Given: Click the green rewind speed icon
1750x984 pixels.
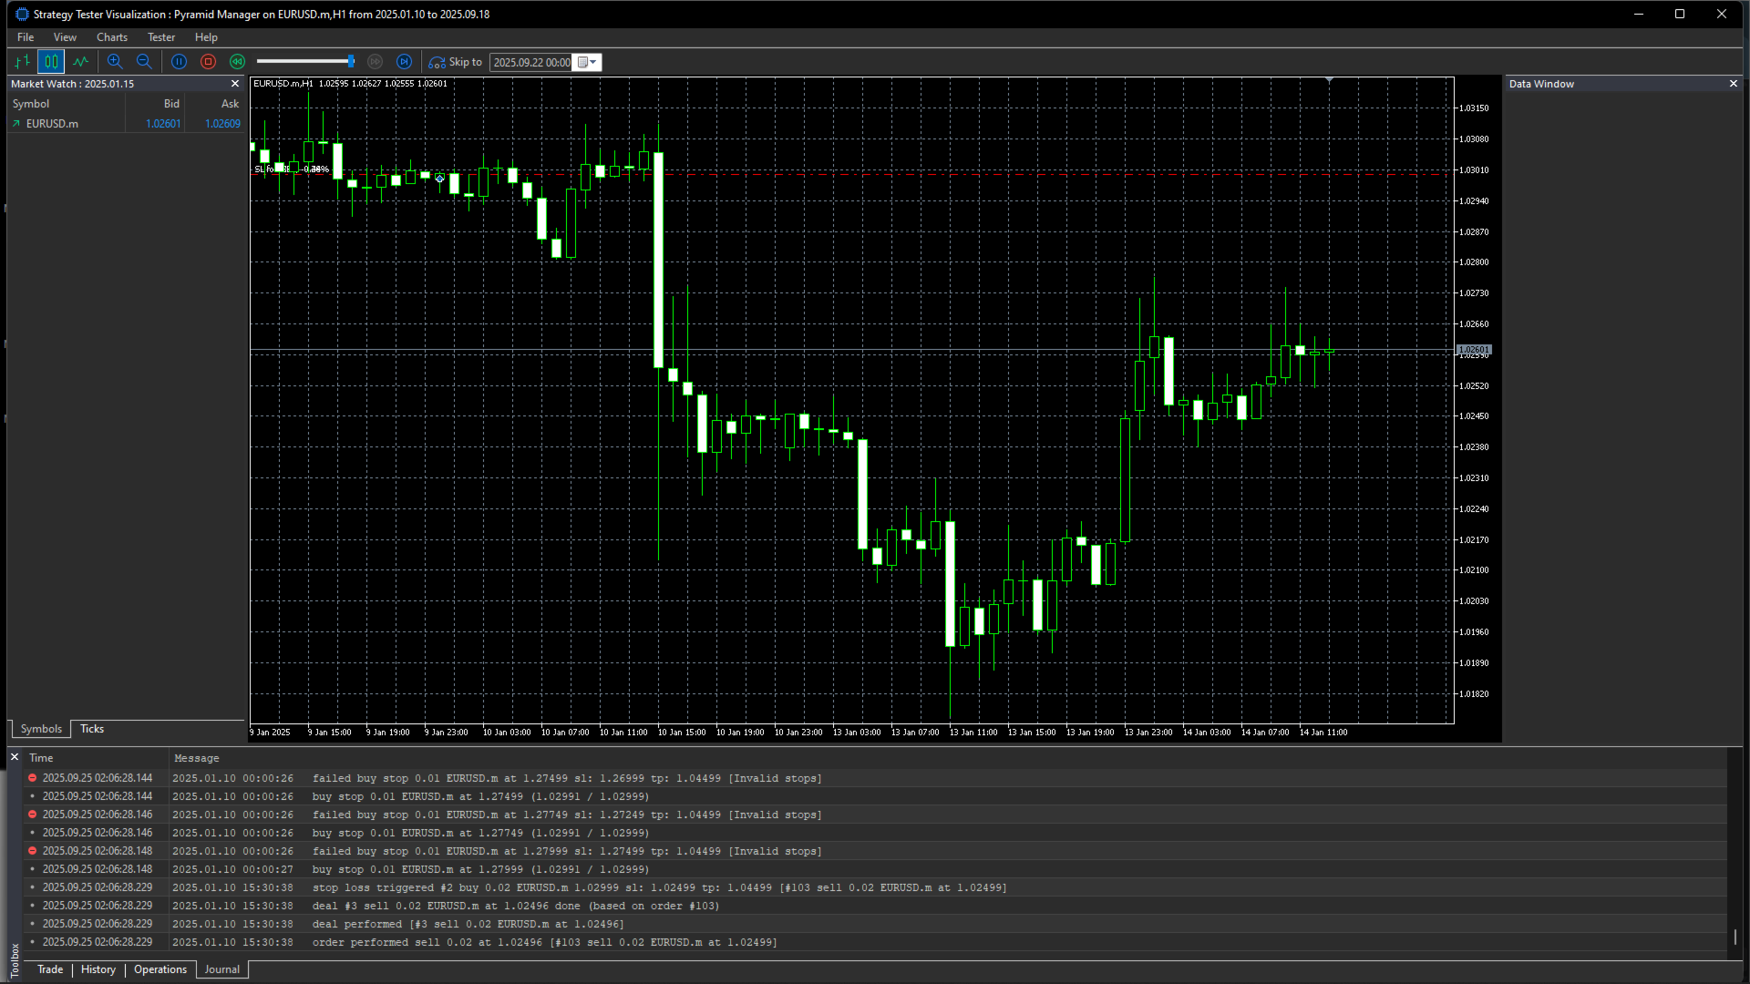Looking at the screenshot, I should tap(237, 62).
